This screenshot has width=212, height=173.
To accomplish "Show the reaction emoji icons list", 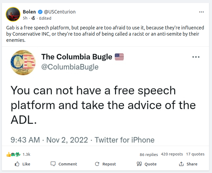I will click(x=13, y=154).
